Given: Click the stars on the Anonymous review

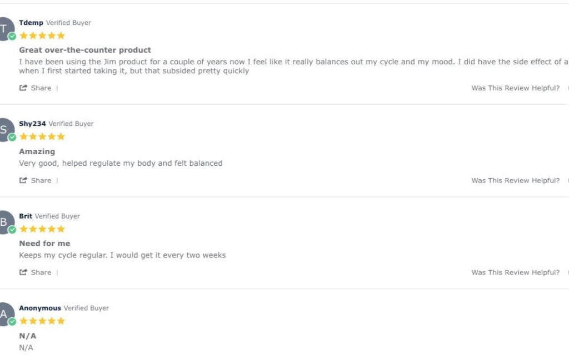Looking at the screenshot, I should 42,321.
